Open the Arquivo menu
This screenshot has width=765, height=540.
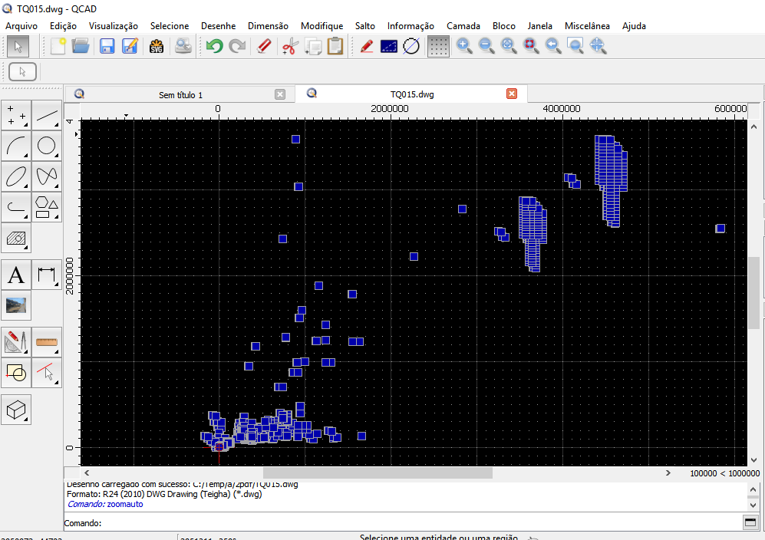click(x=21, y=26)
